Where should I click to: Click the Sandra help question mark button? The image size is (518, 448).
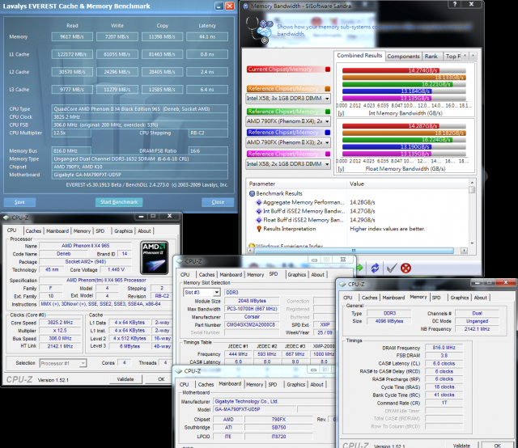pyautogui.click(x=455, y=4)
